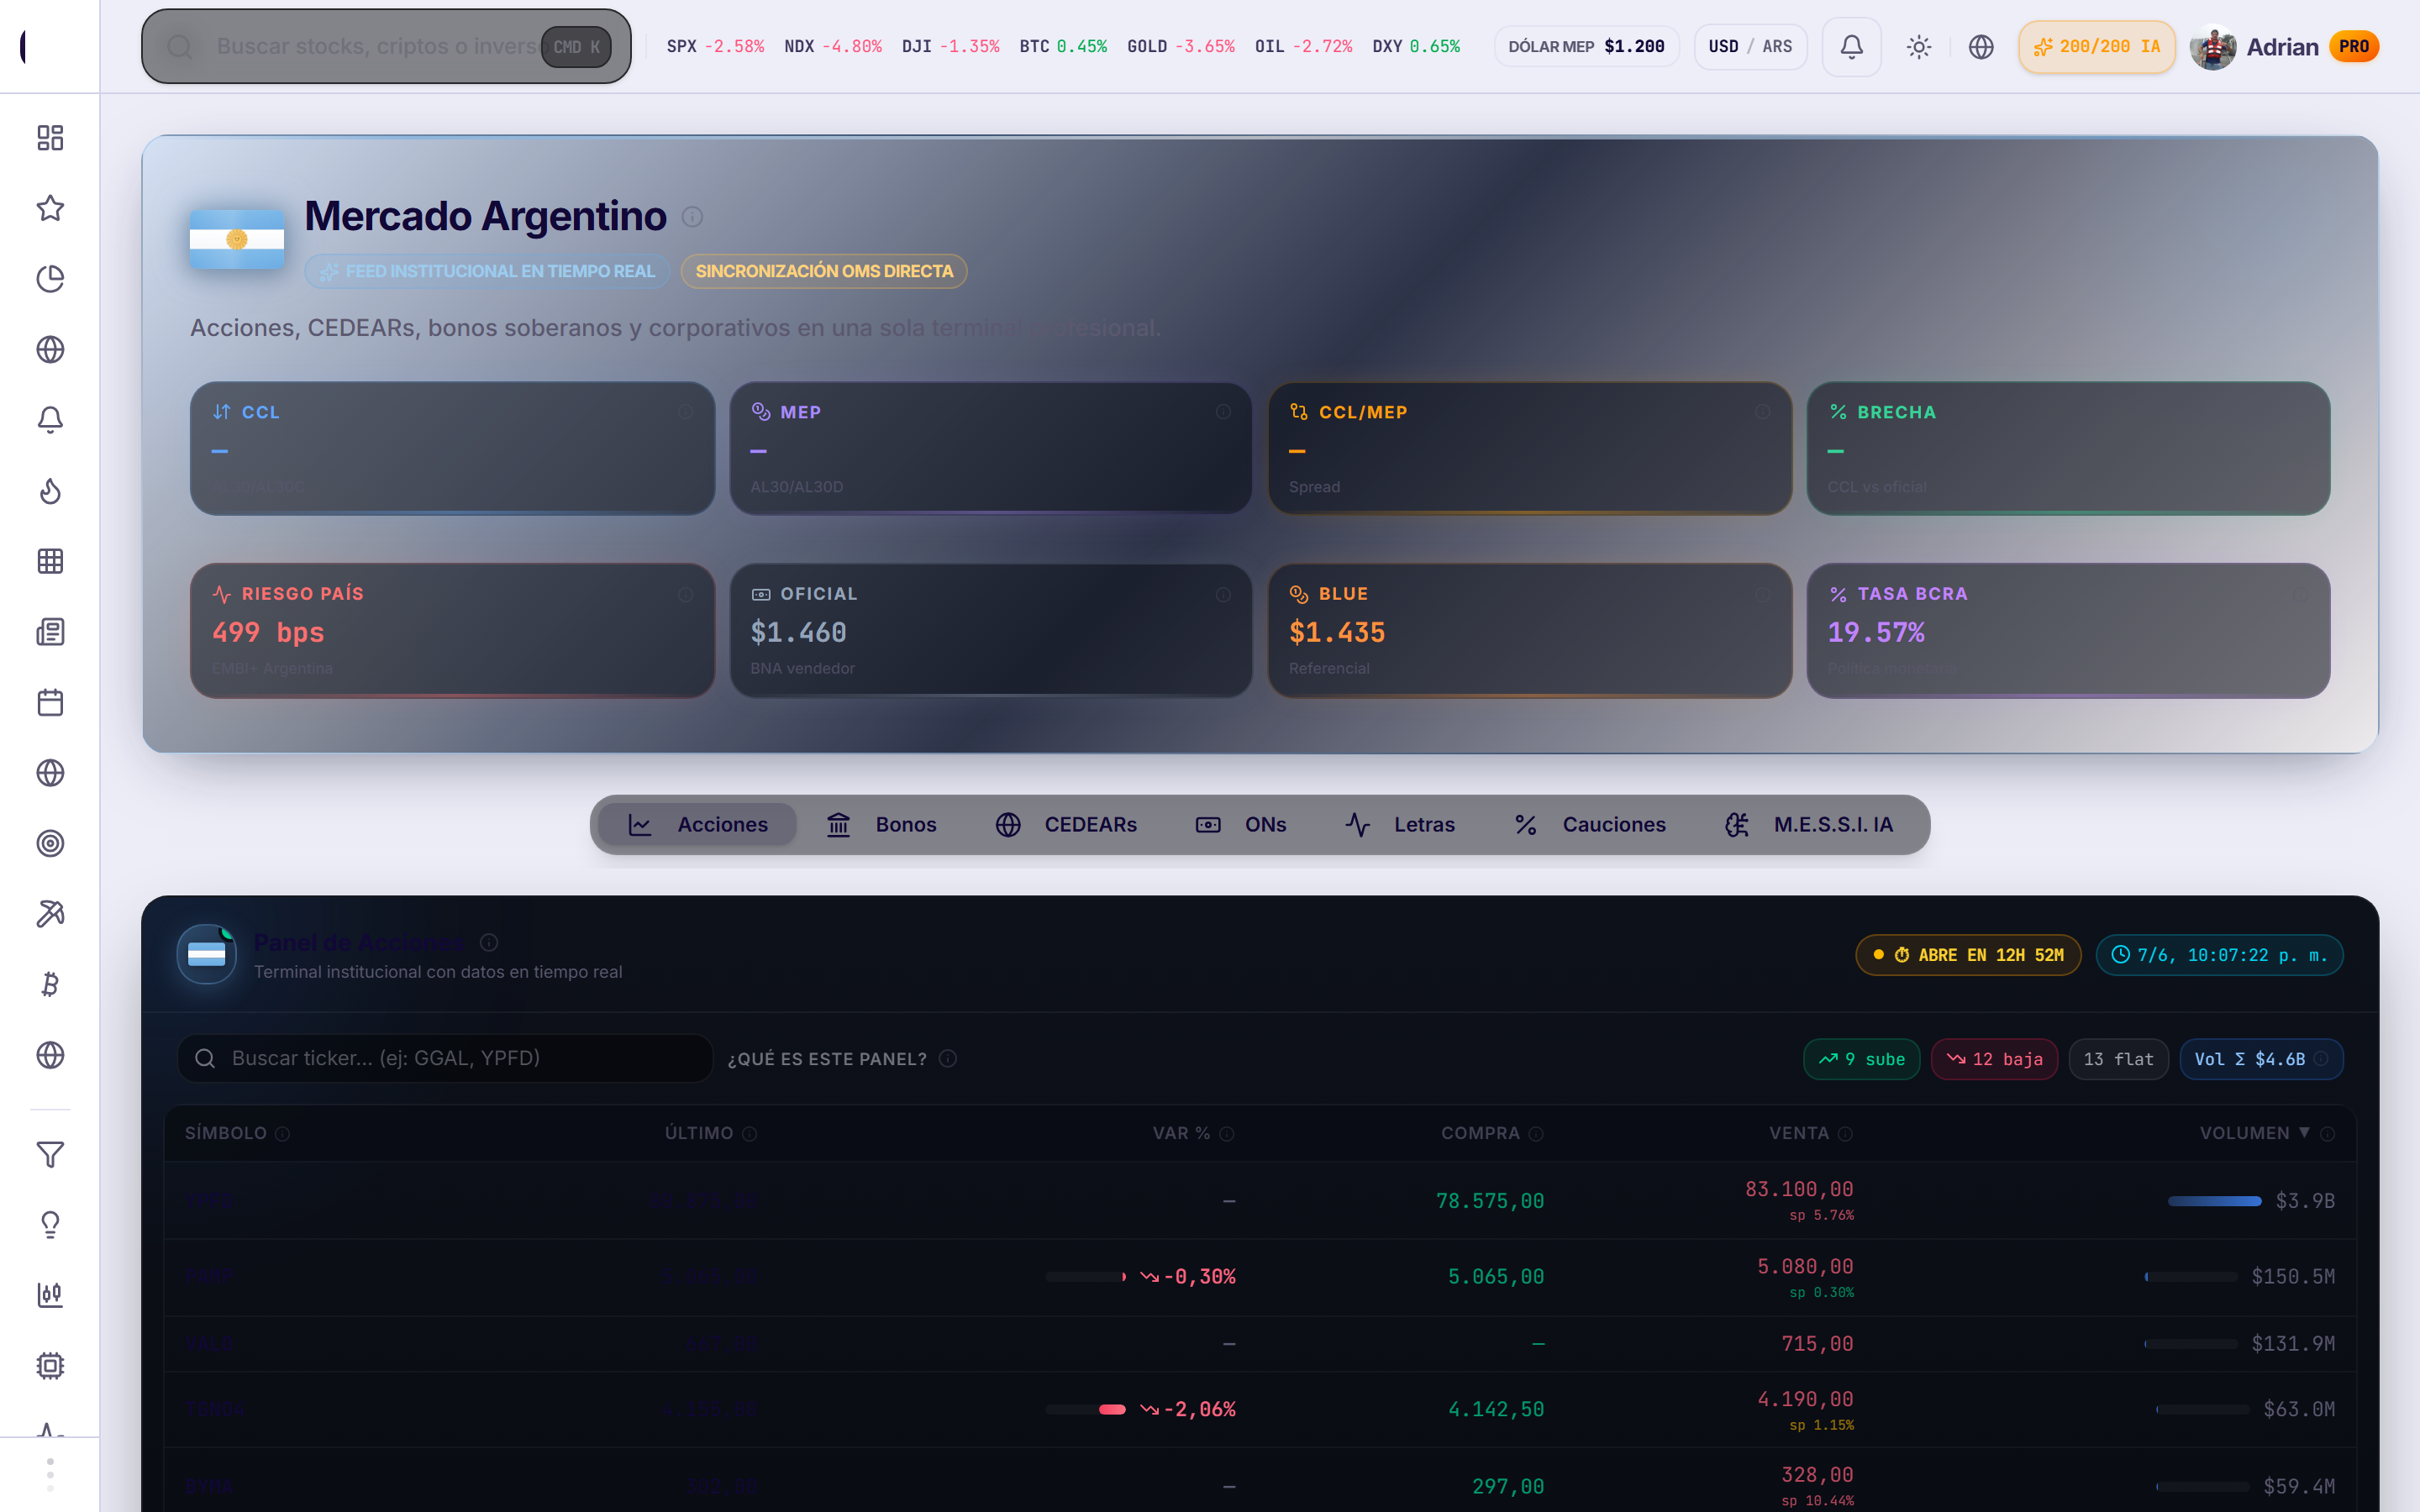Open the BLUE $1.435 card
The width and height of the screenshot is (2420, 1512).
point(1529,631)
